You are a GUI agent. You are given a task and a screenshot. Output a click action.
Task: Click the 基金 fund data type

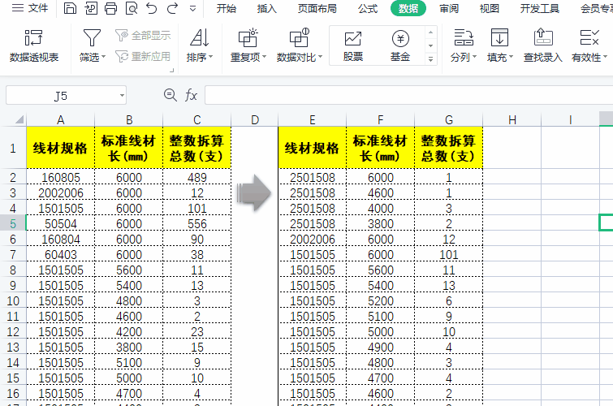(x=400, y=45)
